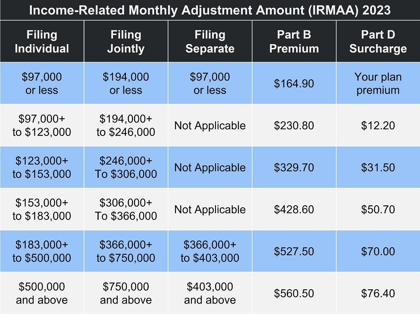Click the Part B Premium header
Image resolution: width=420 pixels, height=314 pixels.
[x=294, y=42]
